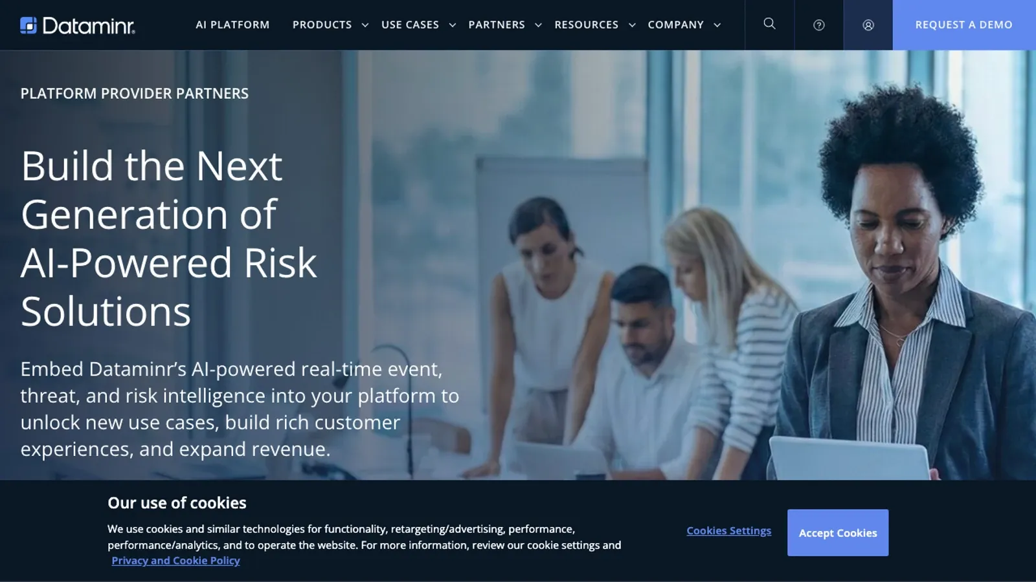Open the Partners menu
Image resolution: width=1036 pixels, height=582 pixels.
pos(497,25)
